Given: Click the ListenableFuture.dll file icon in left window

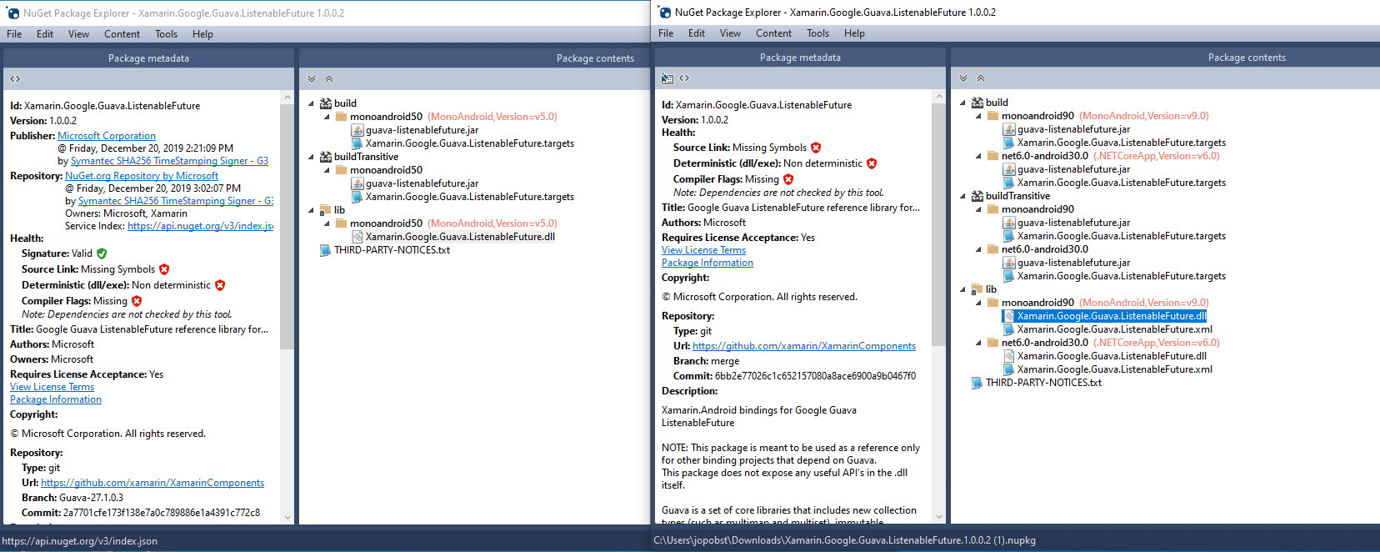Looking at the screenshot, I should (357, 237).
